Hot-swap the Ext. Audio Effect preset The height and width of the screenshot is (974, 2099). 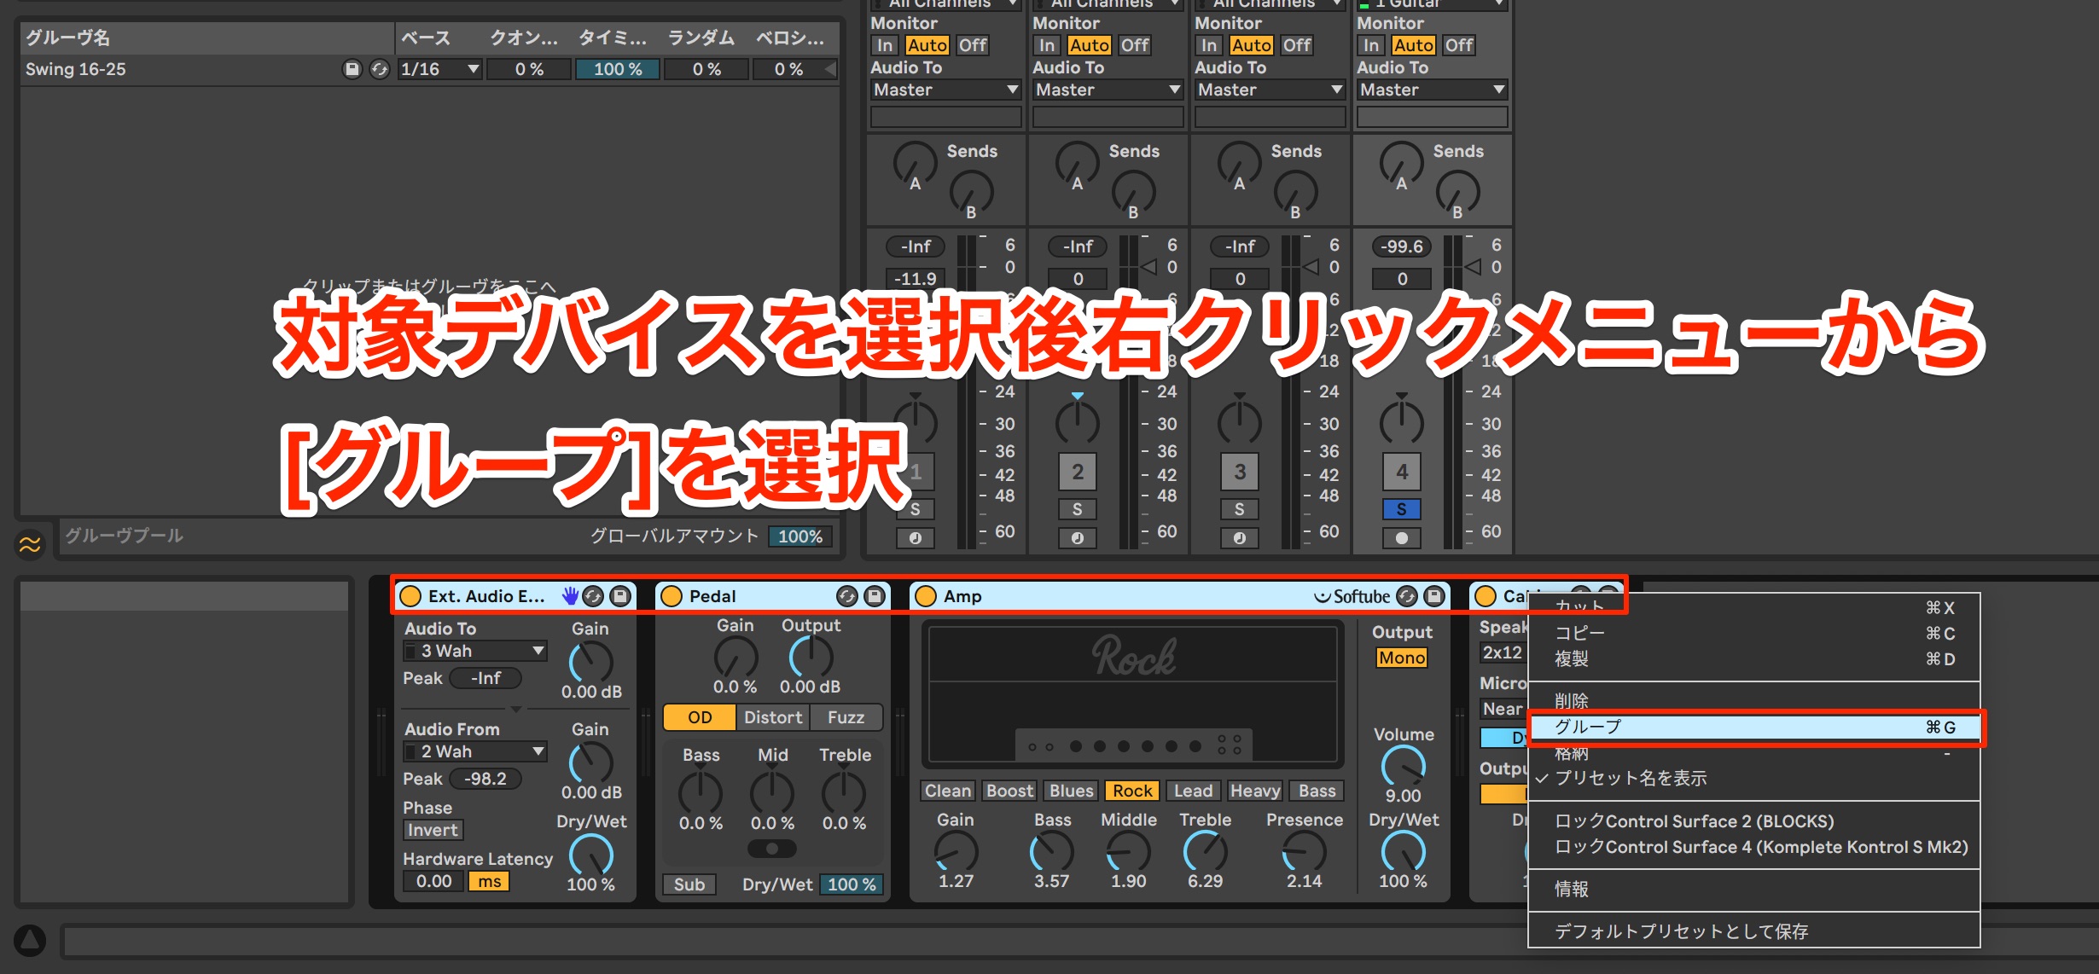coord(594,596)
